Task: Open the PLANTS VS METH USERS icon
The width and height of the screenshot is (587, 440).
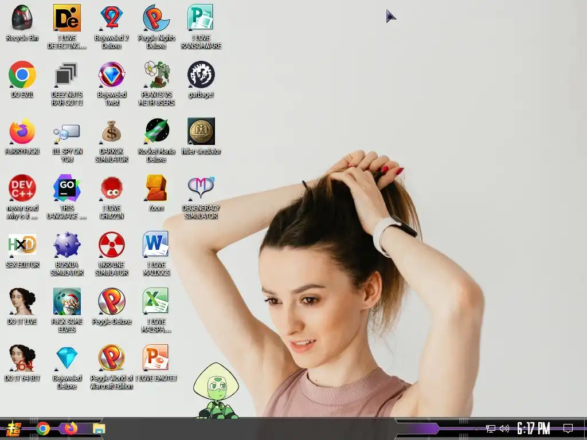Action: pos(156,74)
